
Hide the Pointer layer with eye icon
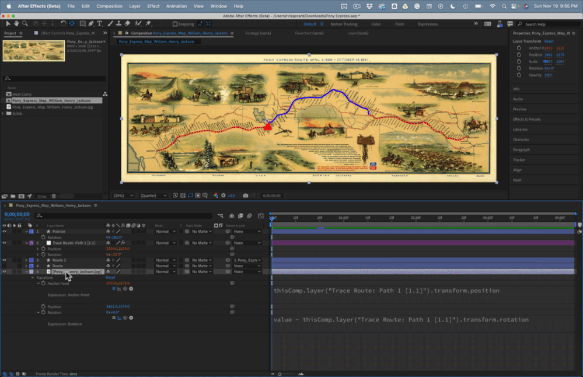point(5,232)
